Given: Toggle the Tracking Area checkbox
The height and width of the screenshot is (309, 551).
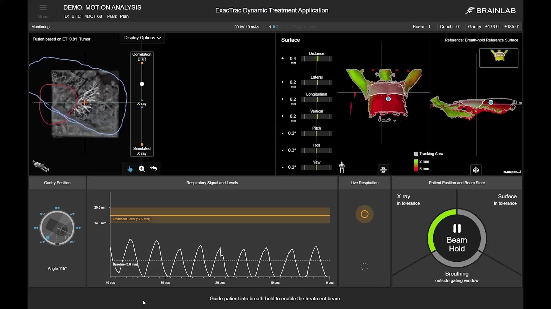Looking at the screenshot, I should [x=416, y=154].
